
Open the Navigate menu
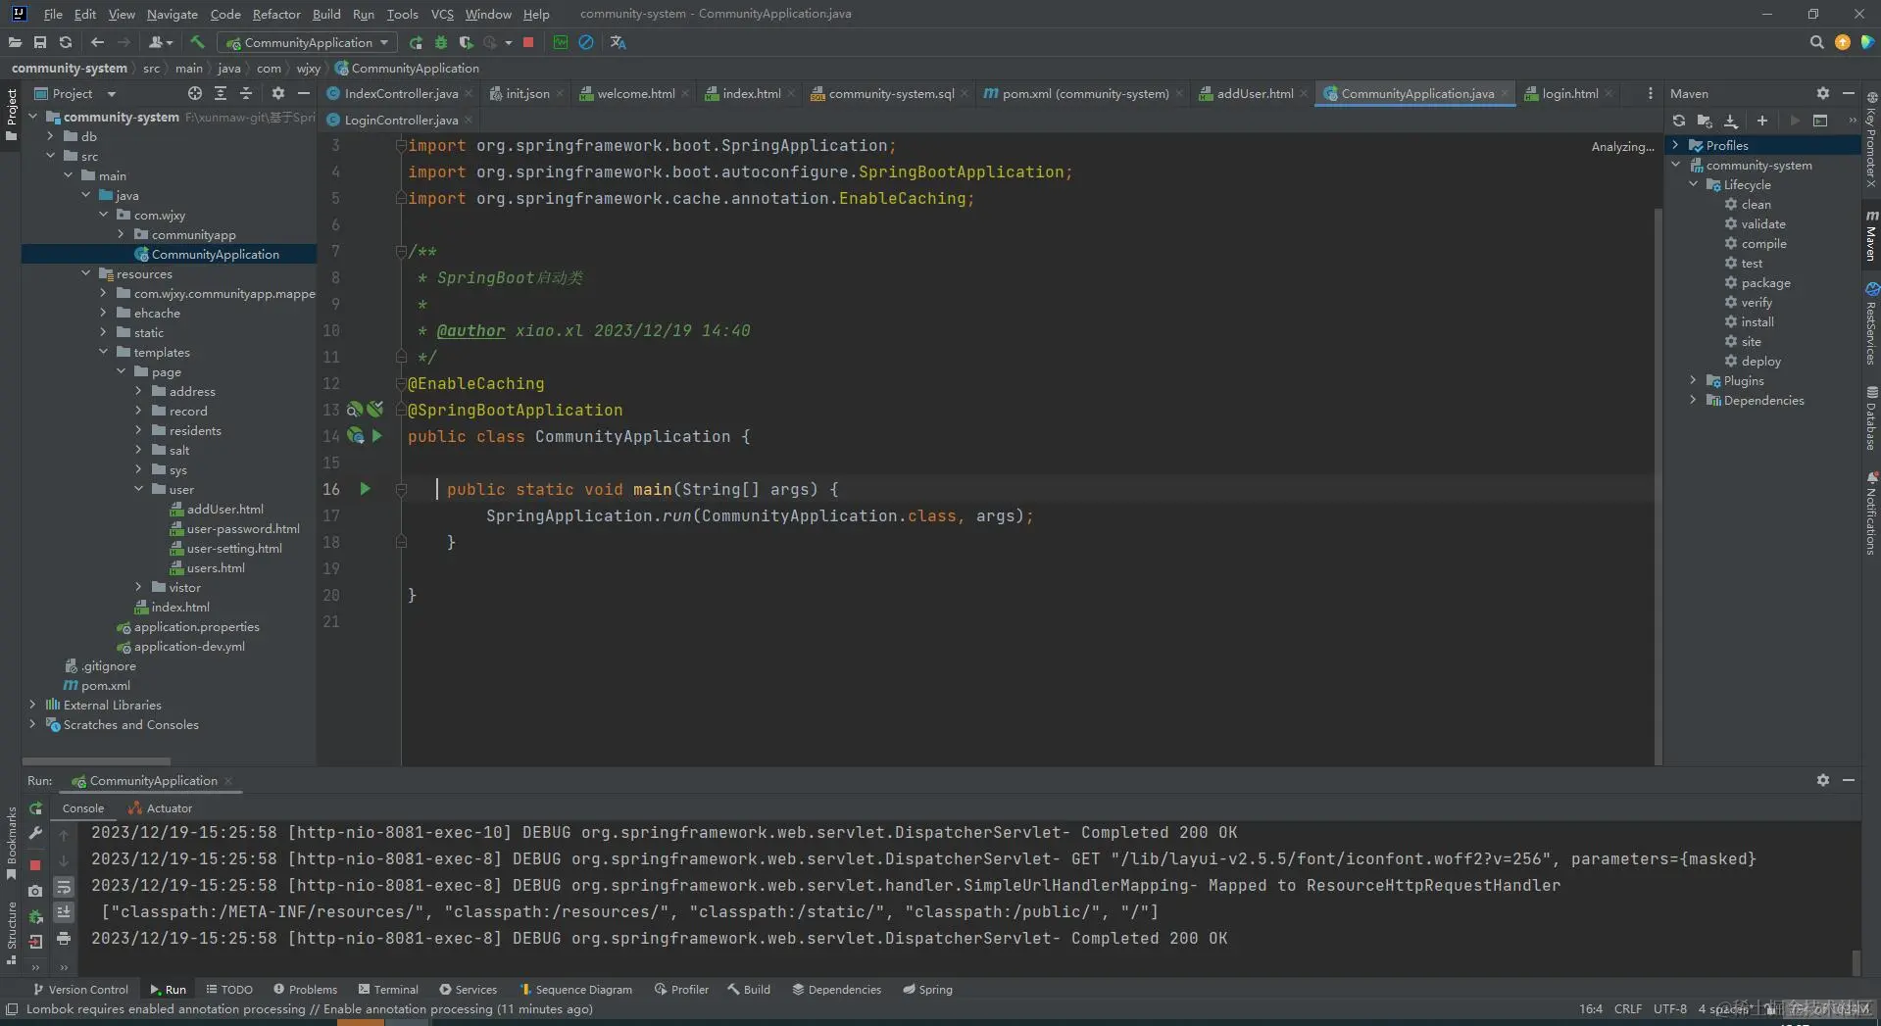tap(173, 14)
